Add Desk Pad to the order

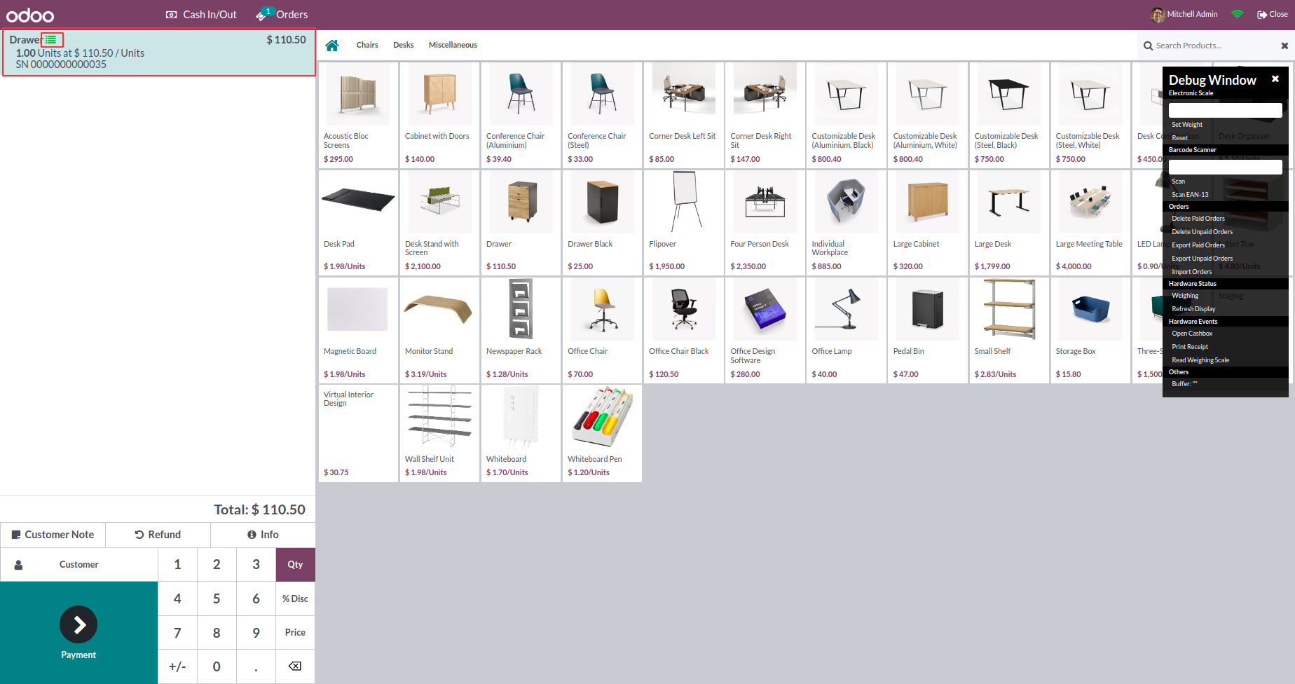pos(358,223)
